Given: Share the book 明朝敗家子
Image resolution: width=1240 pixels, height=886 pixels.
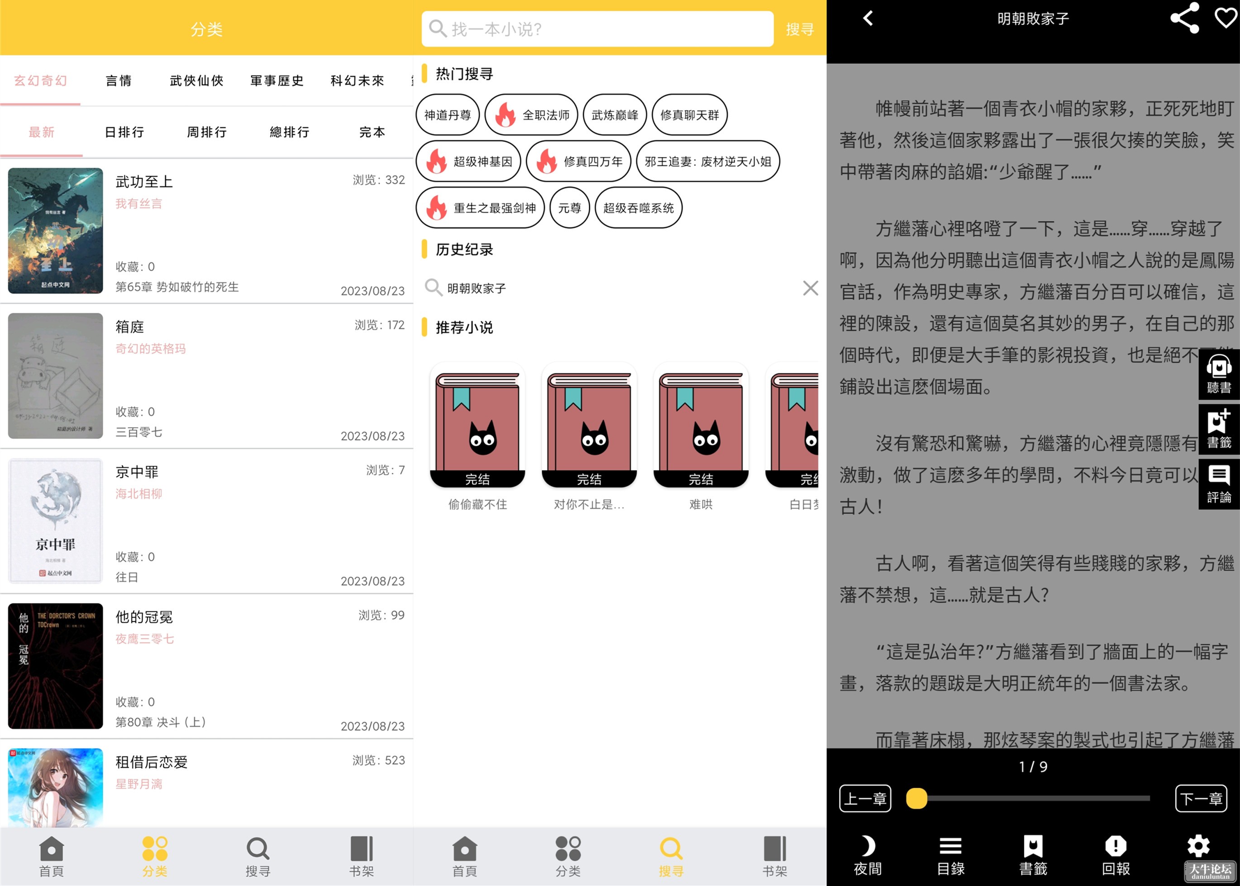Looking at the screenshot, I should pos(1184,19).
